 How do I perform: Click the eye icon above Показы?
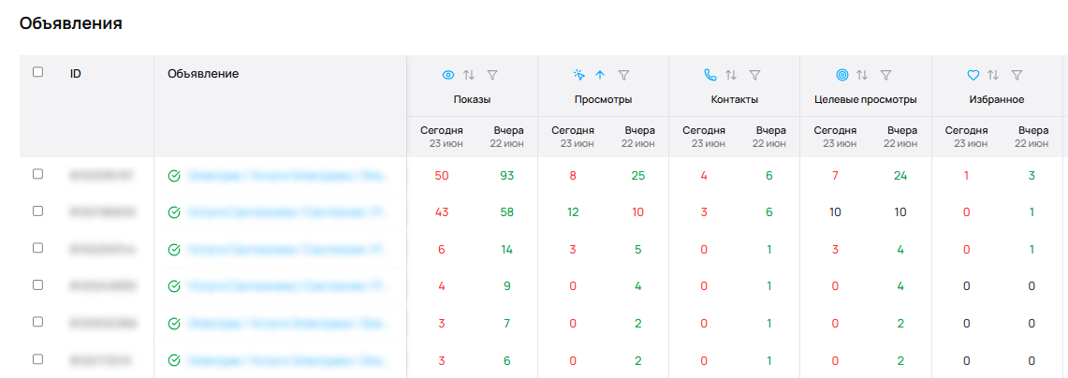click(x=448, y=75)
